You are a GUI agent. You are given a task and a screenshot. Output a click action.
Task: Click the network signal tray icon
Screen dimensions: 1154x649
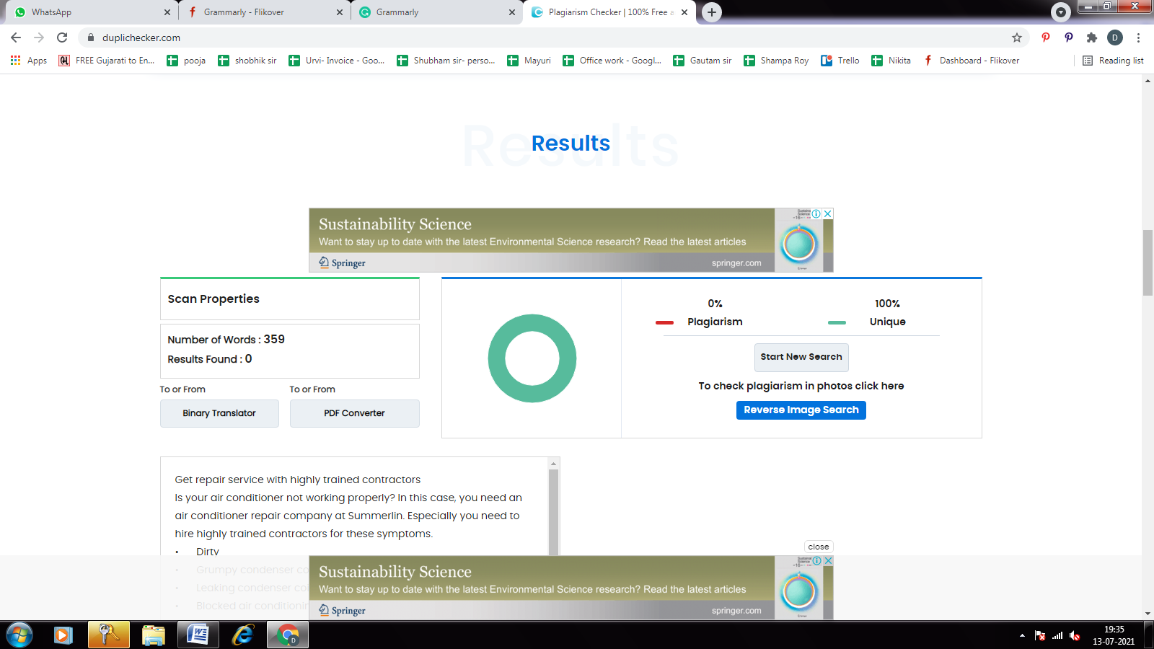click(x=1057, y=635)
